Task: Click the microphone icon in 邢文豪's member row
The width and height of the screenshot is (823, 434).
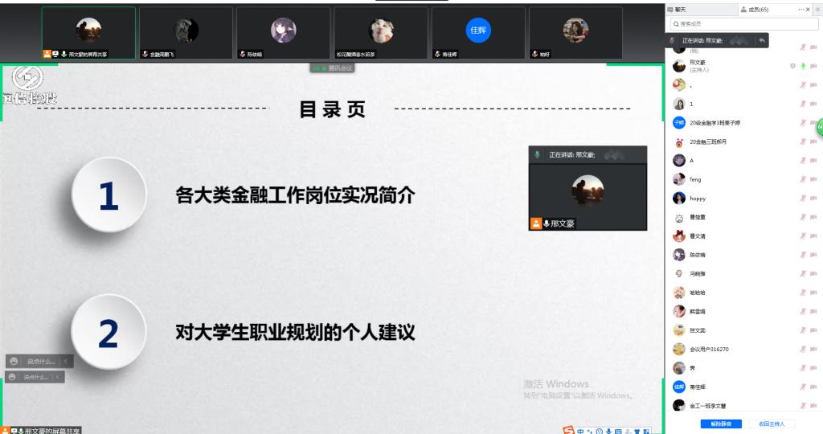Action: [x=802, y=66]
